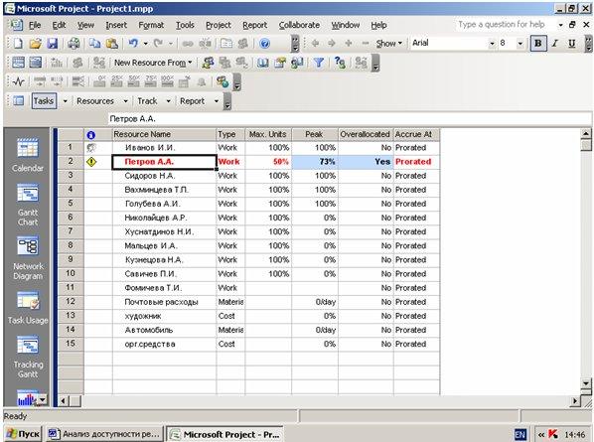The height and width of the screenshot is (442, 594).
Task: Click horizontal scrollbar left arrow
Action: point(64,400)
